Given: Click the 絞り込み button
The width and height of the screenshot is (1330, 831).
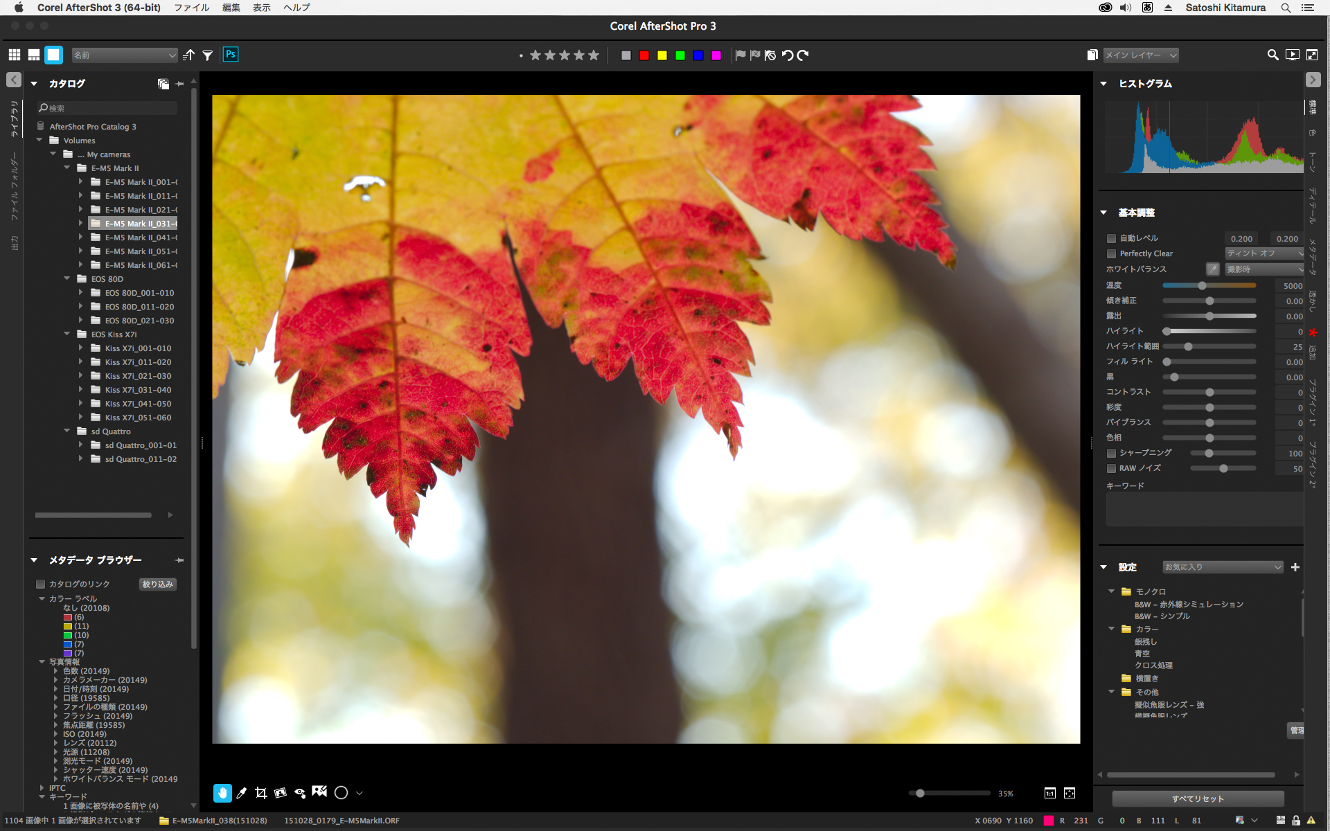Looking at the screenshot, I should coord(158,584).
